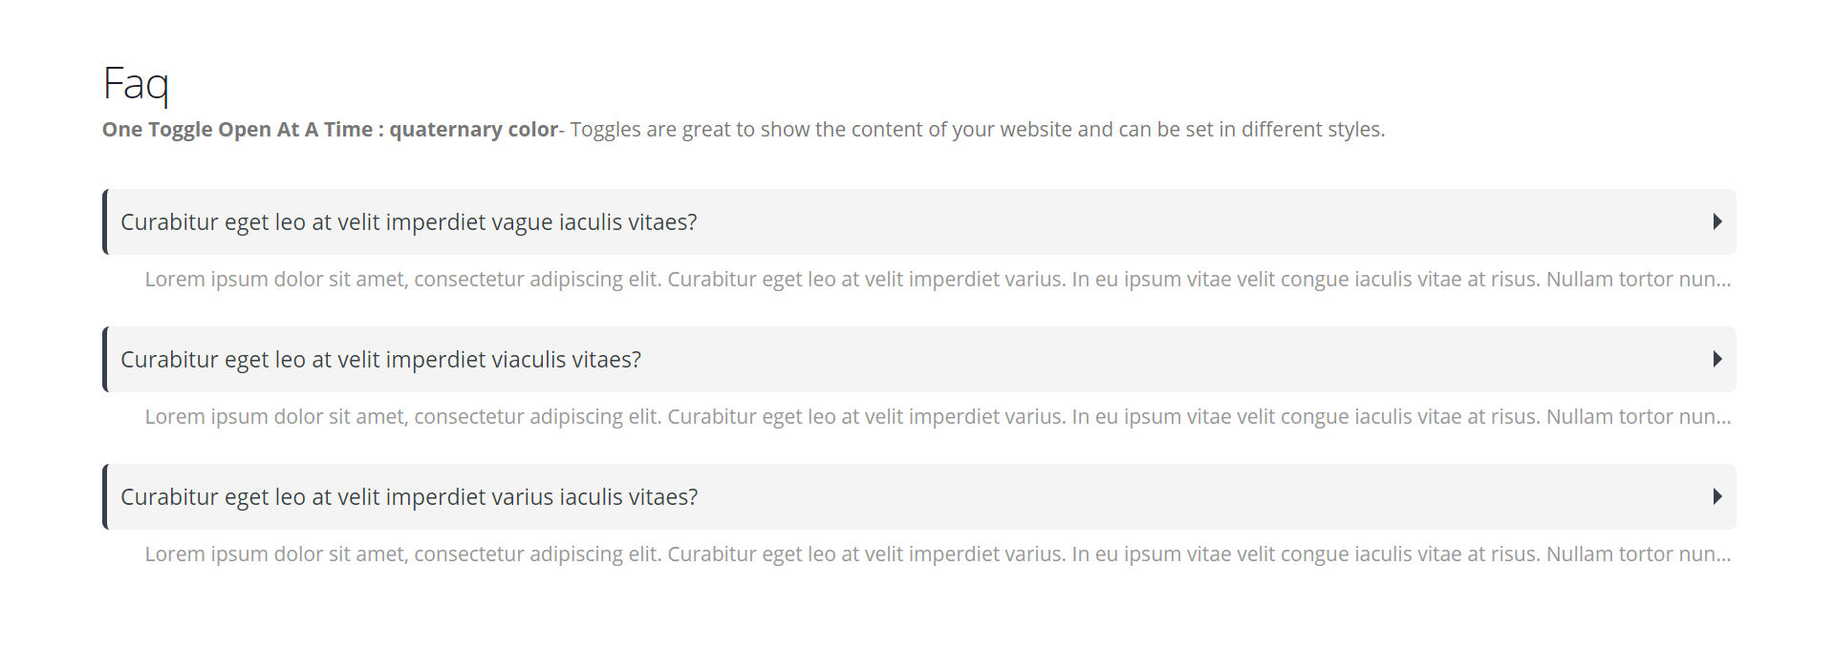Image resolution: width=1835 pixels, height=649 pixels.
Task: Click Lorem ipsum answer under 'varius iaculis' question
Action: tap(938, 555)
